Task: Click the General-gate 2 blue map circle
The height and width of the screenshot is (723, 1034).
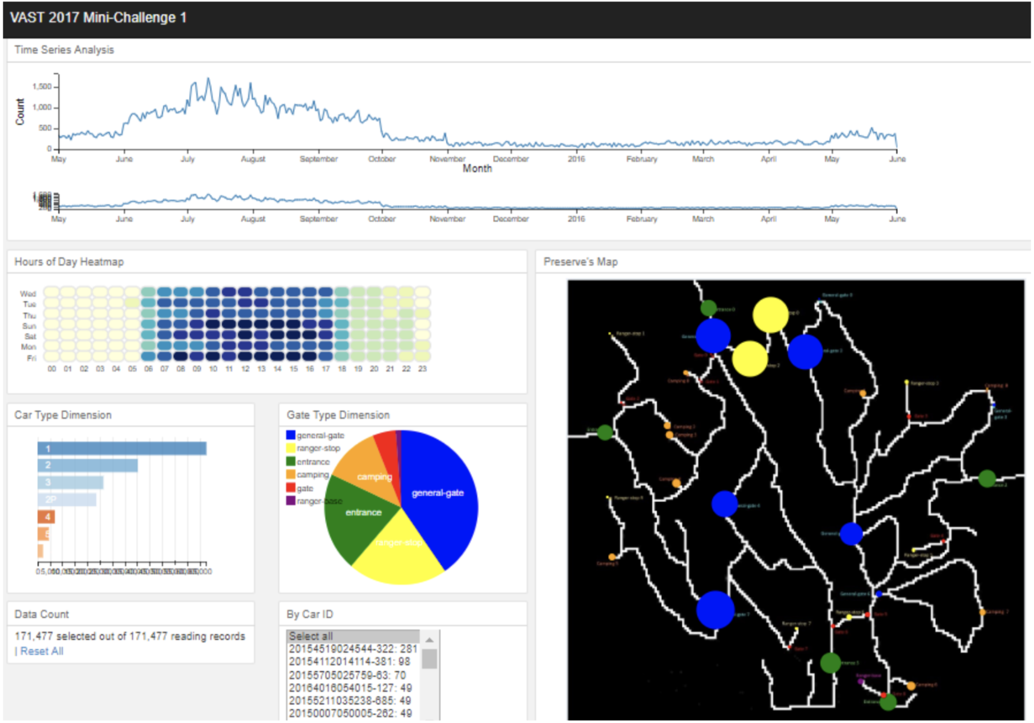Action: pyautogui.click(x=805, y=352)
